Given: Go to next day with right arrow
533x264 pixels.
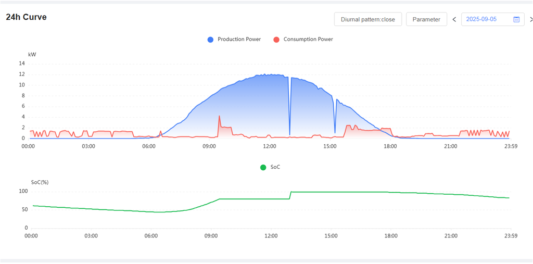Looking at the screenshot, I should click(530, 19).
